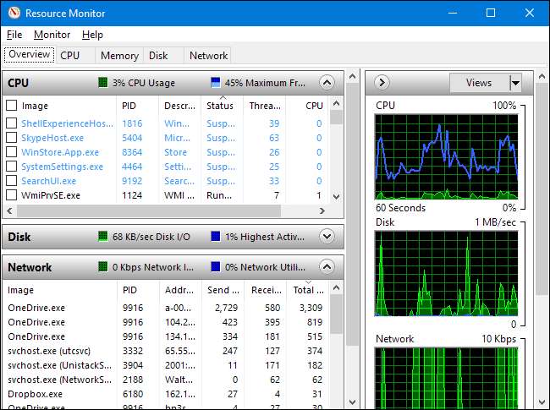Click the green Disk I/O indicator square
The image size is (550, 410).
pyautogui.click(x=102, y=235)
